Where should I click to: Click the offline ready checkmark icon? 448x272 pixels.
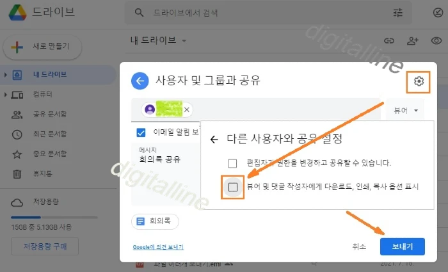point(438,13)
